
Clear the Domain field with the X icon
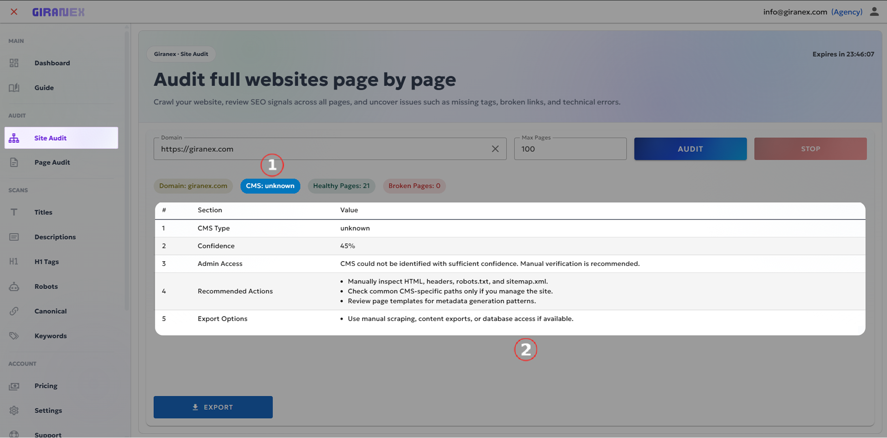pos(495,149)
